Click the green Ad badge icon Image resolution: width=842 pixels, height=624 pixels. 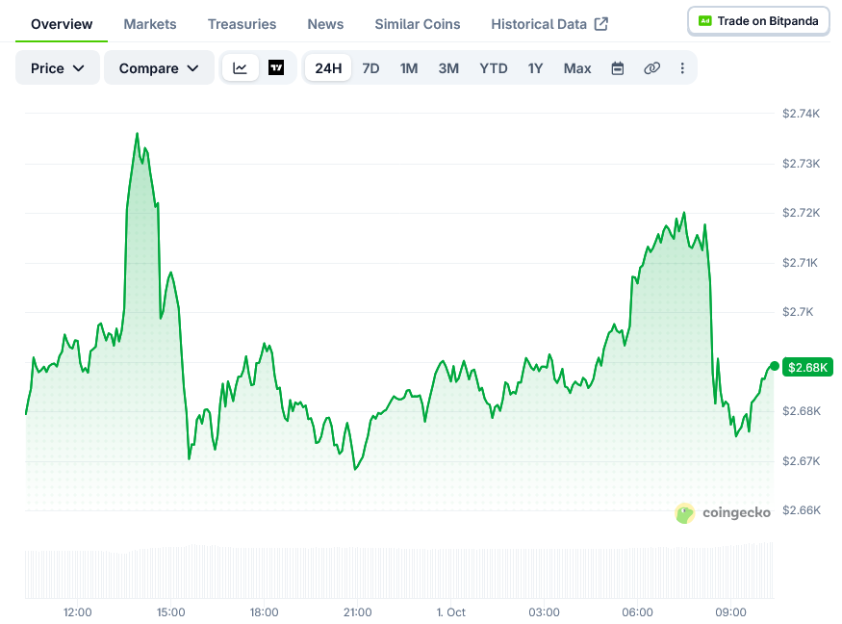click(x=704, y=21)
